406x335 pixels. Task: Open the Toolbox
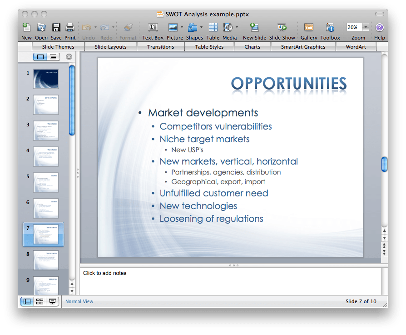point(330,27)
